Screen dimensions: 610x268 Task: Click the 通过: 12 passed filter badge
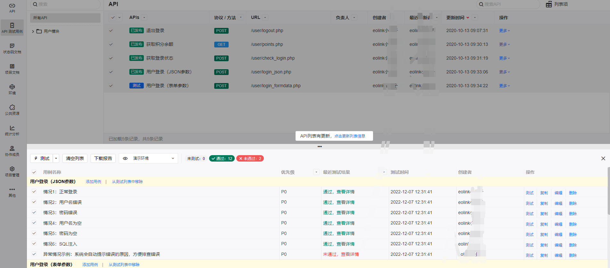pos(222,158)
